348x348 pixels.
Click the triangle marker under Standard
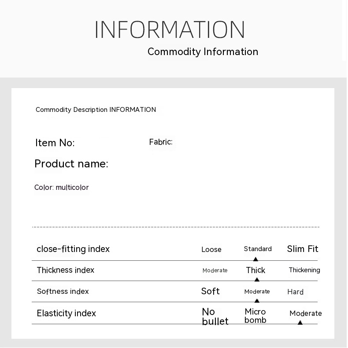point(255,259)
